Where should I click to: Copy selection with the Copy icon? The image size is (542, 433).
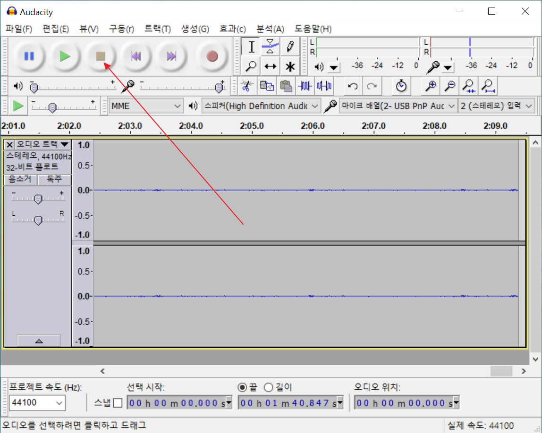(x=266, y=86)
